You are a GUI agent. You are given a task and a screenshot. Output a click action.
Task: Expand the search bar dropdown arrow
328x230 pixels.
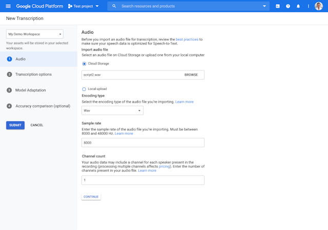[264, 6]
